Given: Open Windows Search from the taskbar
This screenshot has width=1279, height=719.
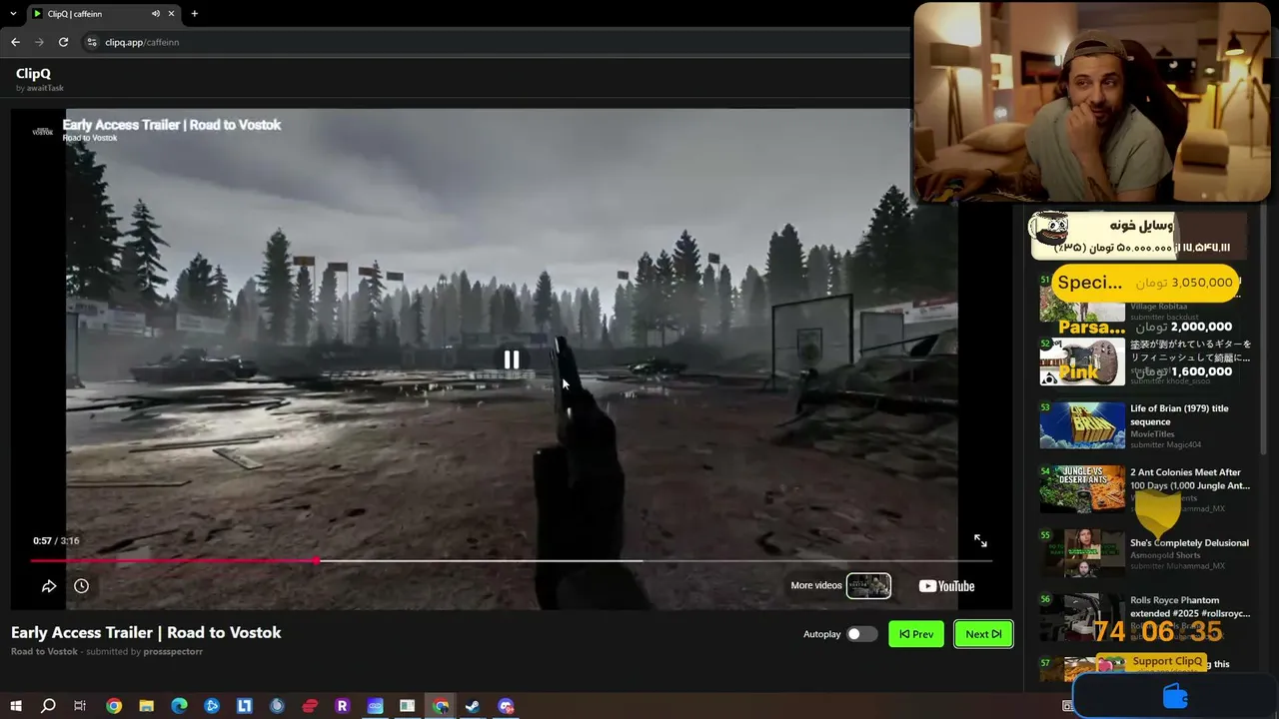Looking at the screenshot, I should pos(48,706).
